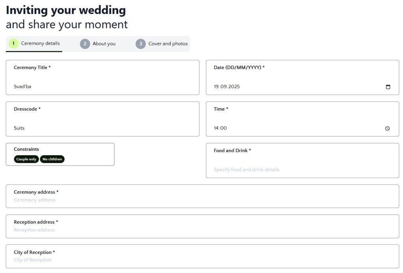Click the Food and Drink details field
The image size is (403, 273).
point(303,160)
